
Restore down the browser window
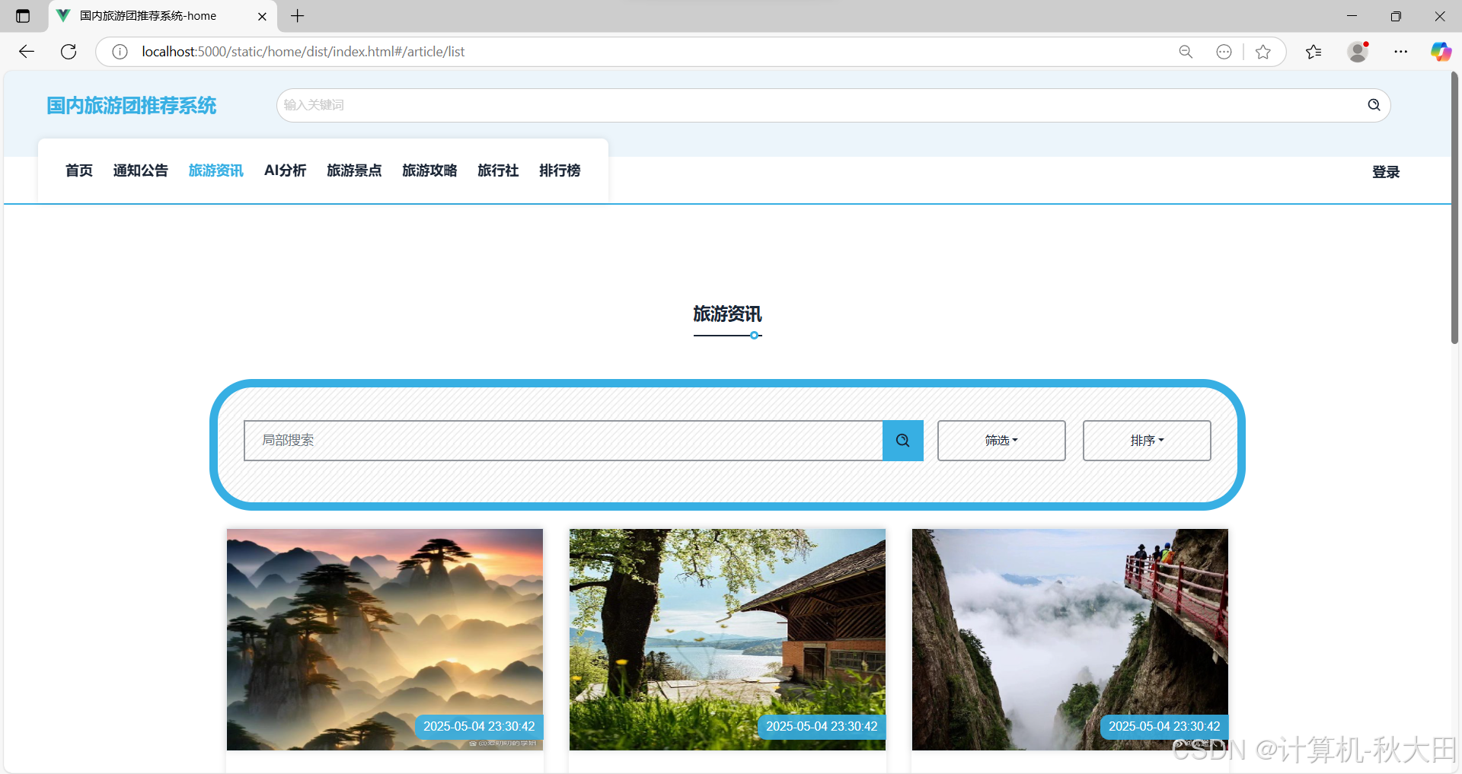click(1396, 16)
